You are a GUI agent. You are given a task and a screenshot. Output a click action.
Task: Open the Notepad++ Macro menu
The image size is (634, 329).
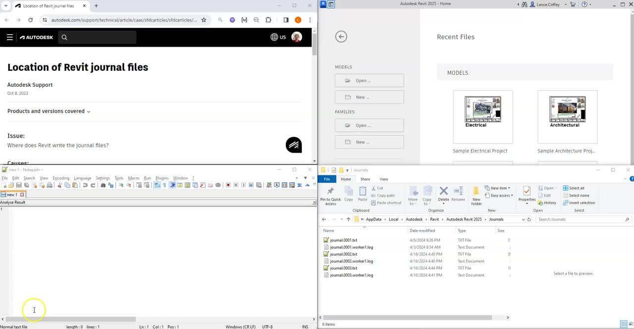[x=134, y=178]
